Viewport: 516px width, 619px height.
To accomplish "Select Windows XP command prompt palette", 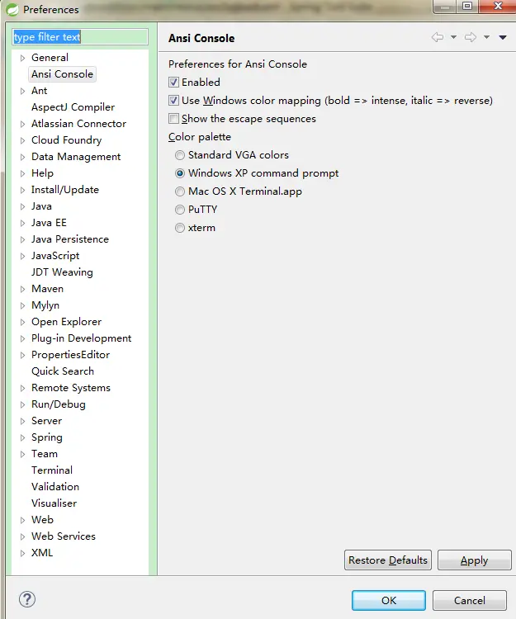I will [x=180, y=173].
